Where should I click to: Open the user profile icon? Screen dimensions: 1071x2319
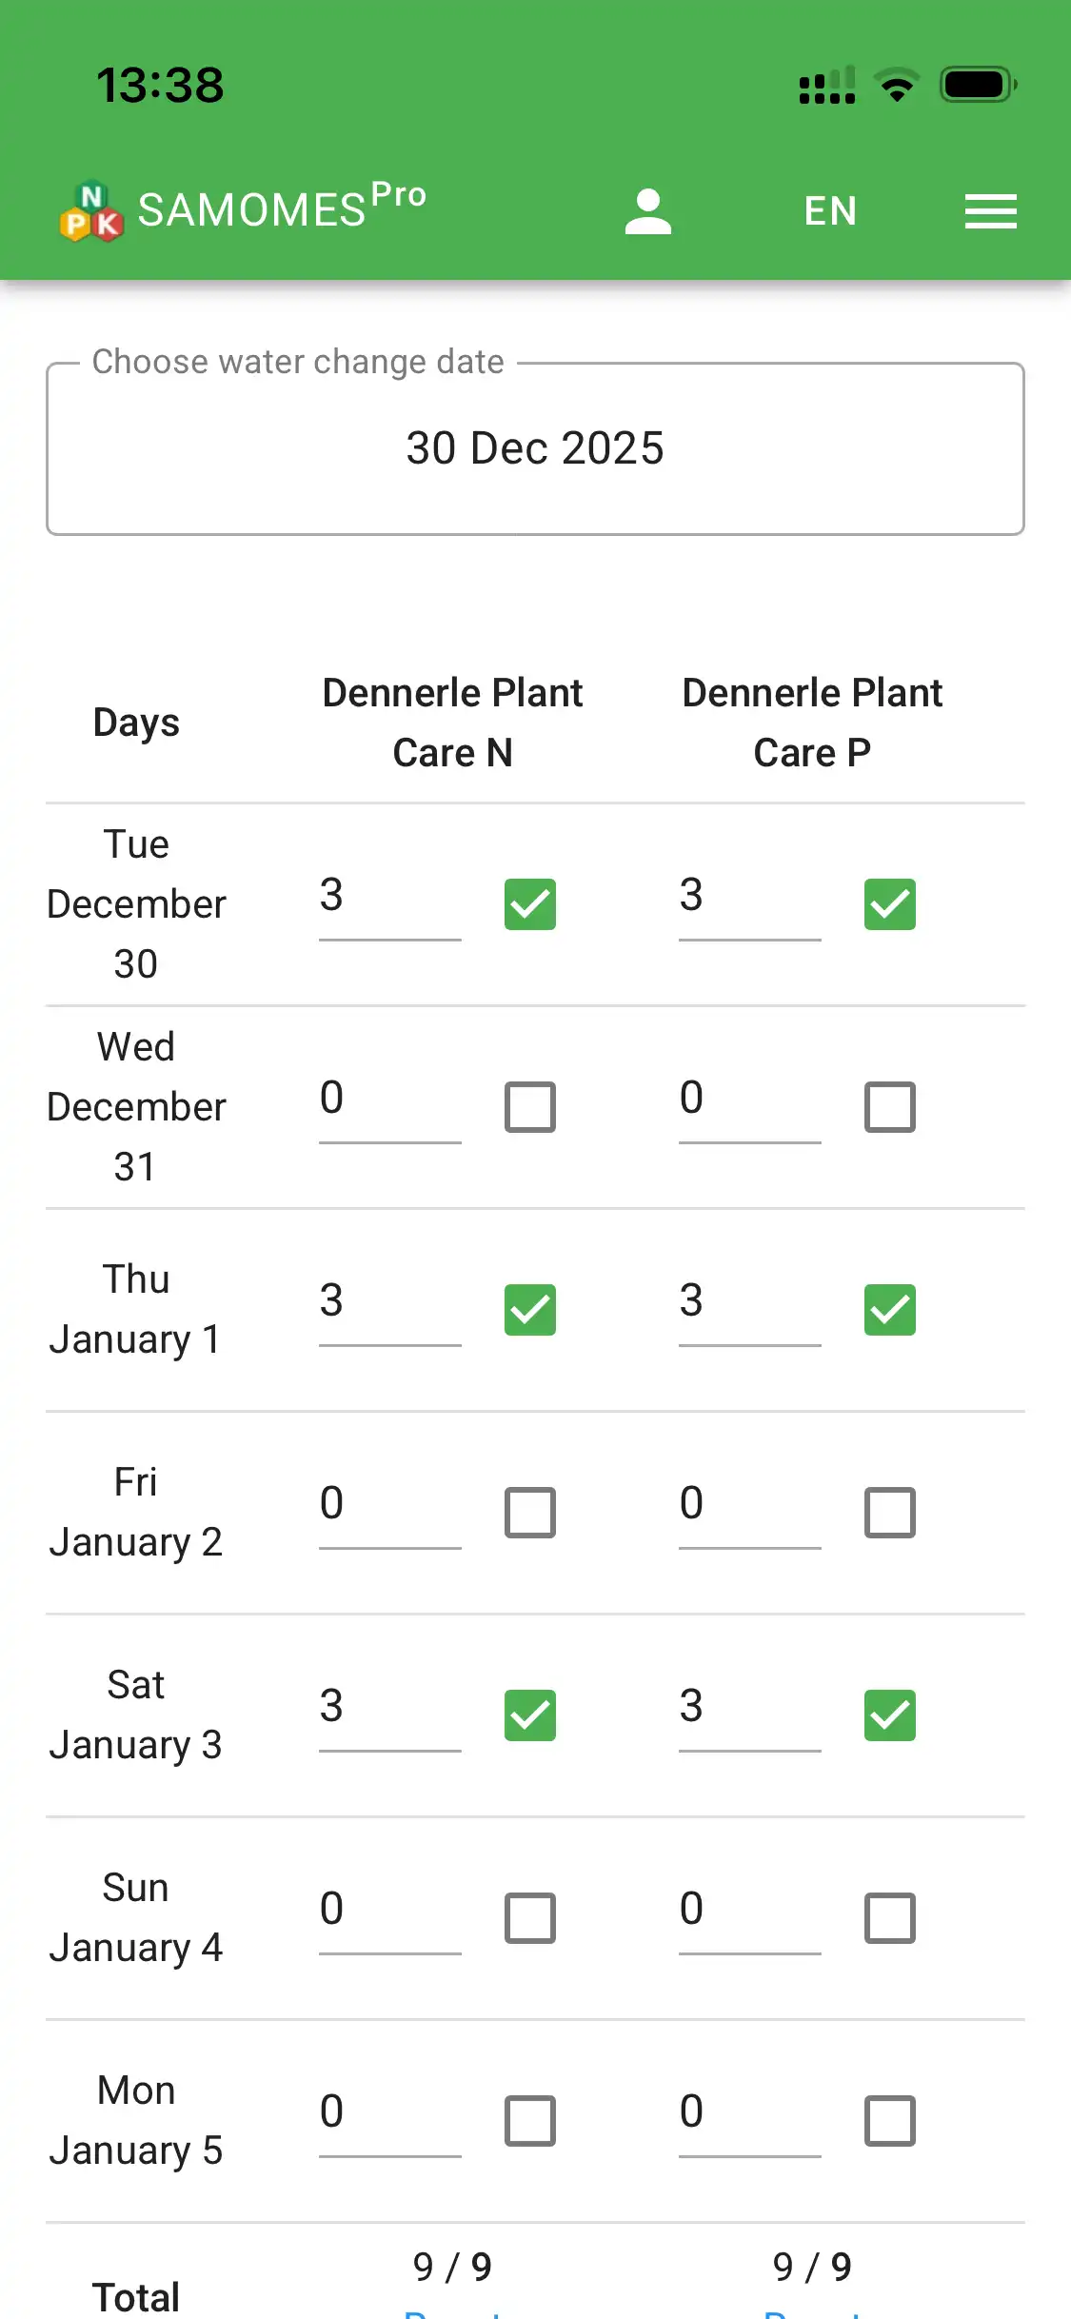tap(648, 210)
